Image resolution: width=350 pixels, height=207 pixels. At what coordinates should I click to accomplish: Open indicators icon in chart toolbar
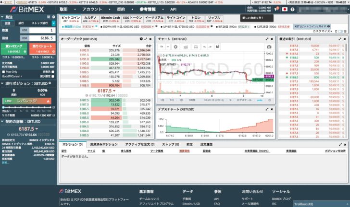point(186,47)
